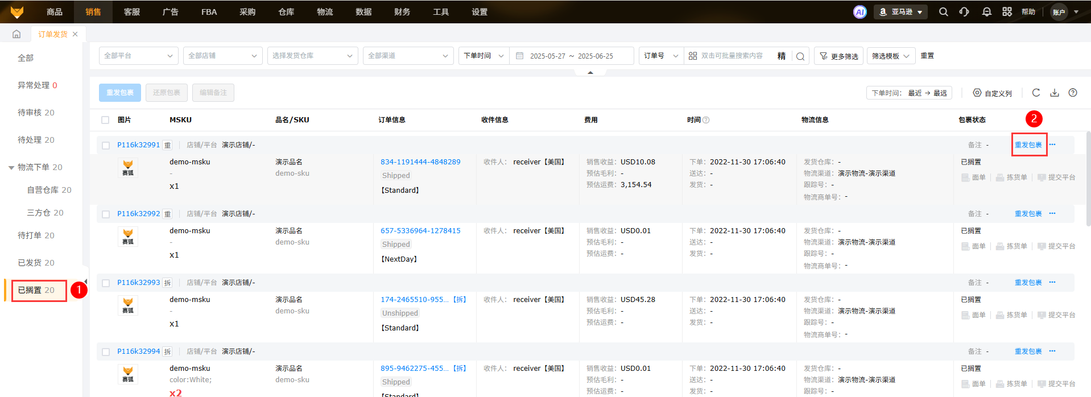Screen dimensions: 1091x397
Task: Go to the home icon tab
Action: tap(16, 34)
